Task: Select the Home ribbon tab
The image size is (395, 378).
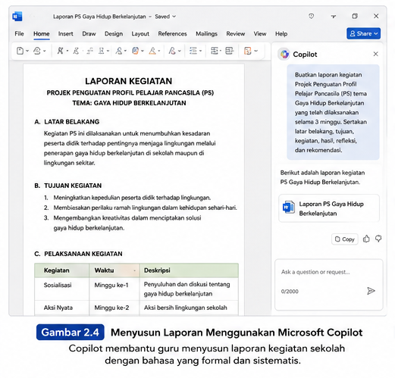Action: 42,34
